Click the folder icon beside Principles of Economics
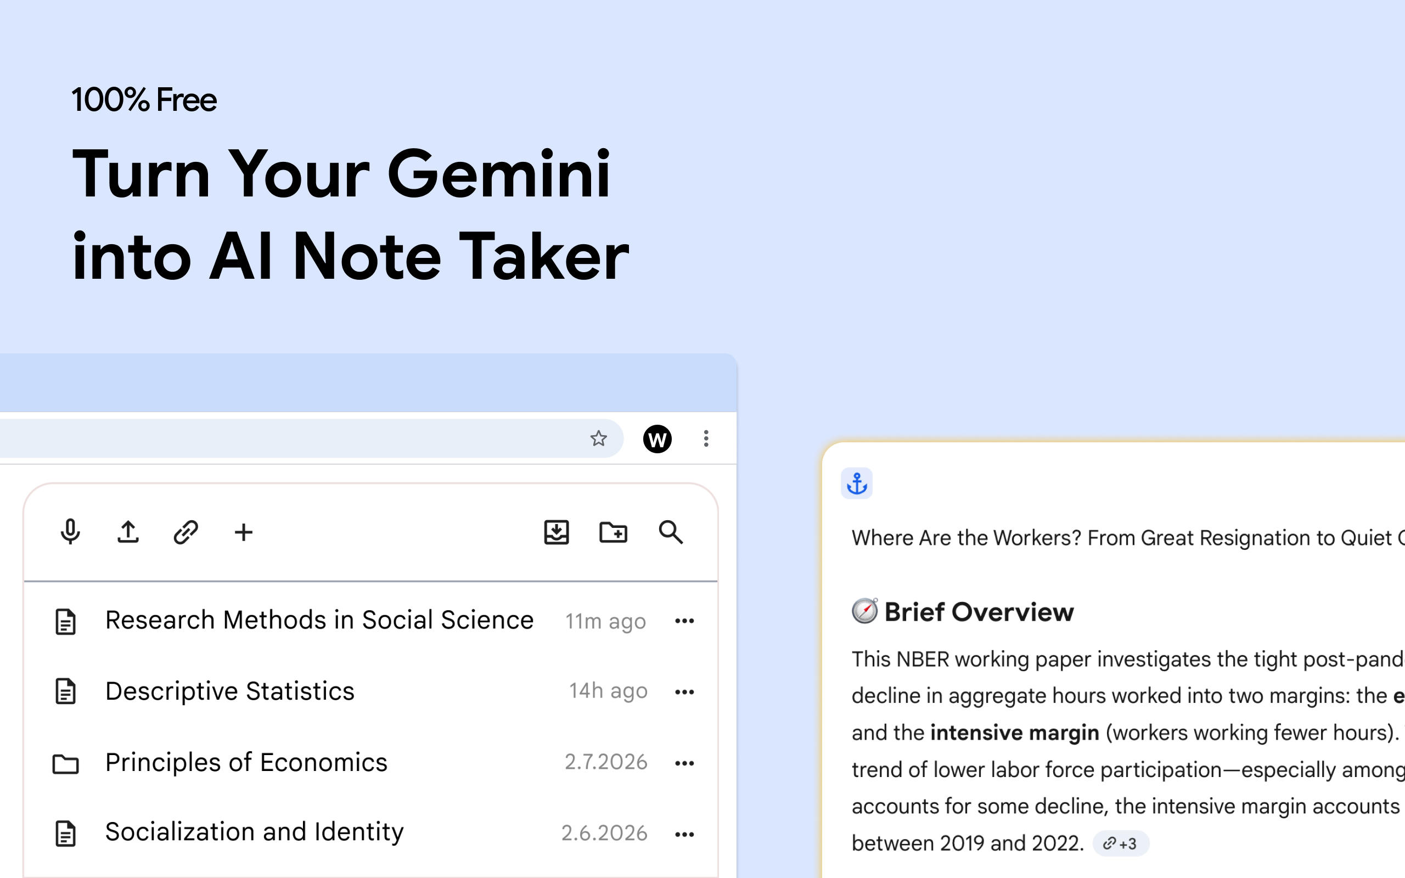The height and width of the screenshot is (878, 1405). coord(66,762)
